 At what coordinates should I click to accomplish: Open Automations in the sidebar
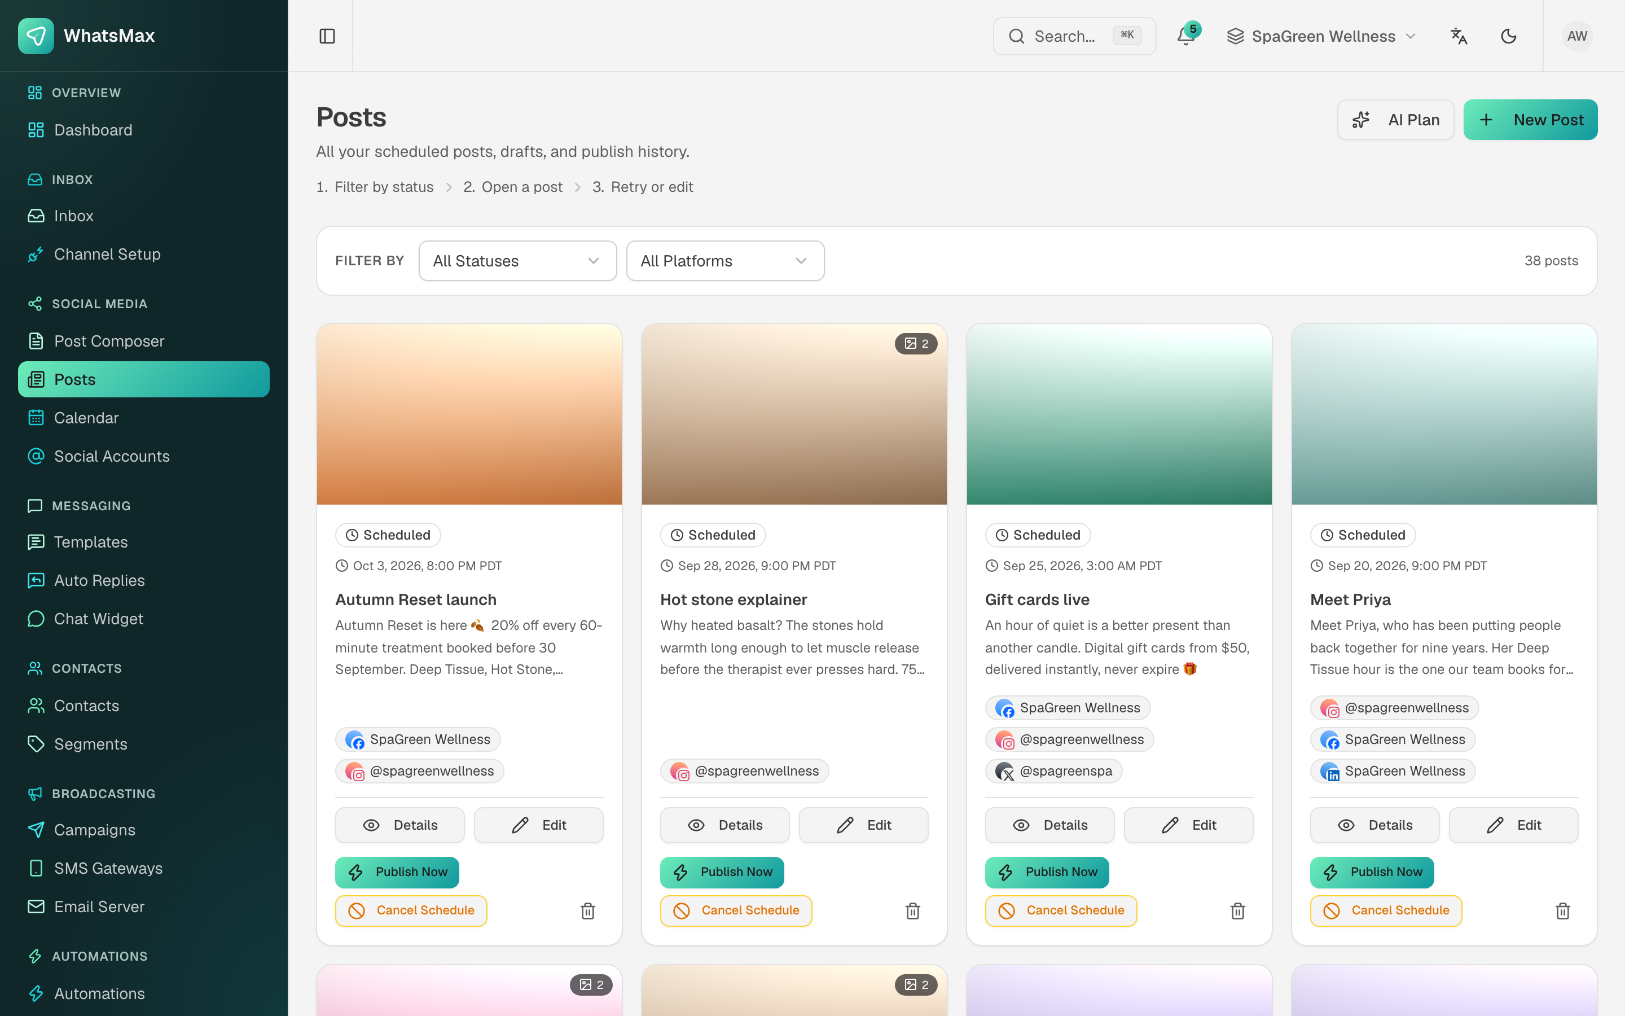[x=144, y=993]
